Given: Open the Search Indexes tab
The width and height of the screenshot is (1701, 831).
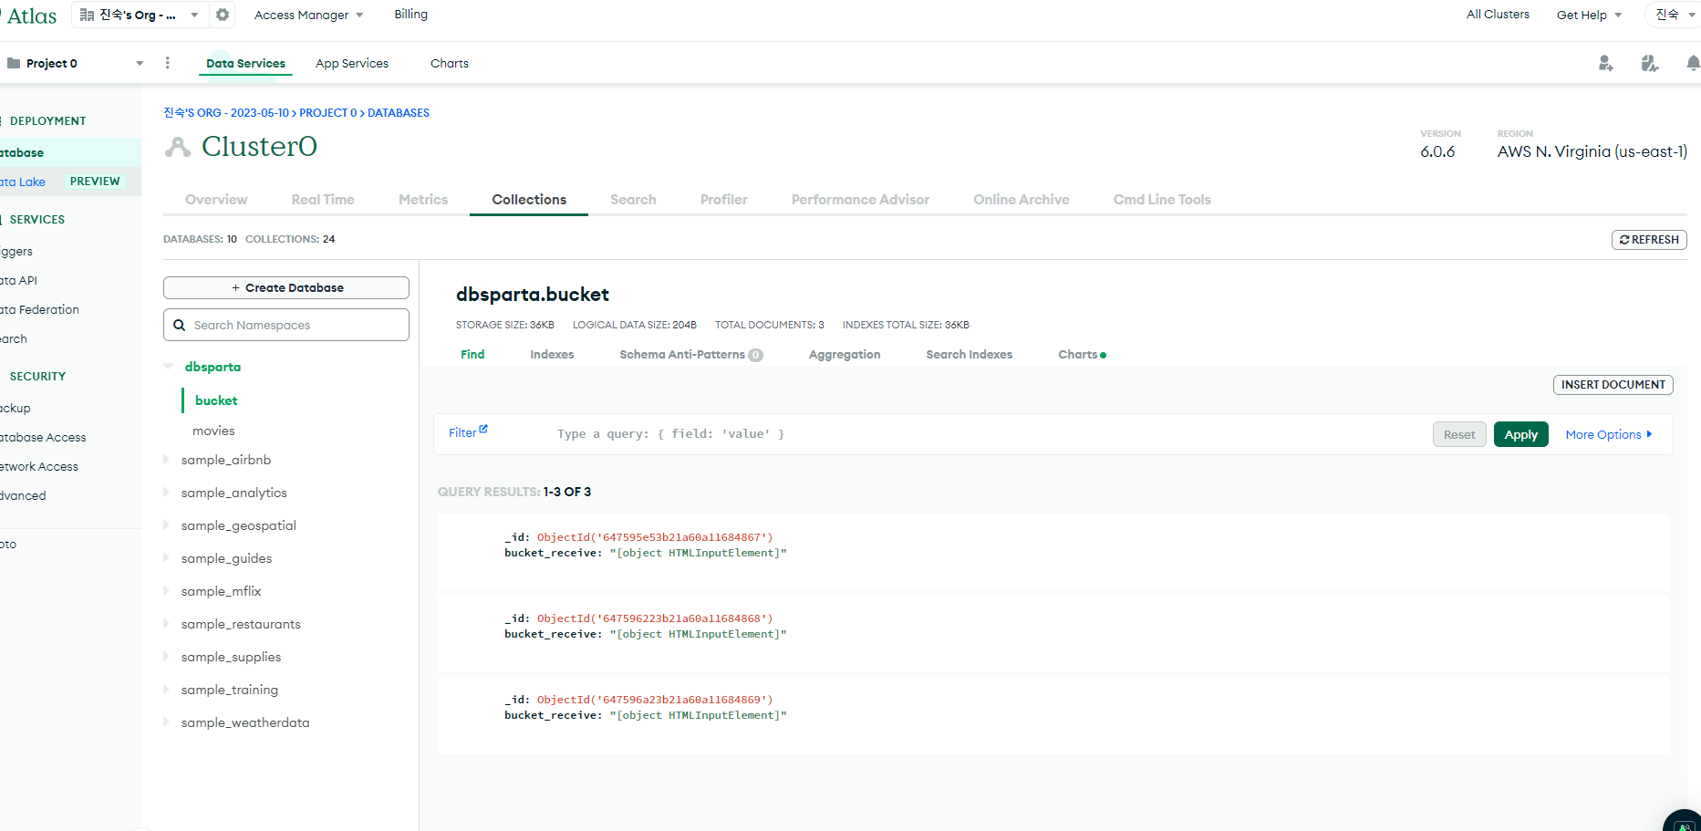Looking at the screenshot, I should pos(970,354).
